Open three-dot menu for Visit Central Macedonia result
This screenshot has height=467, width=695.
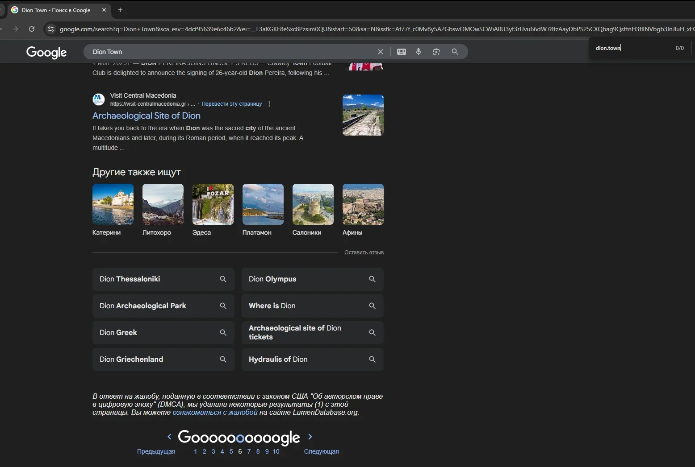pos(269,104)
